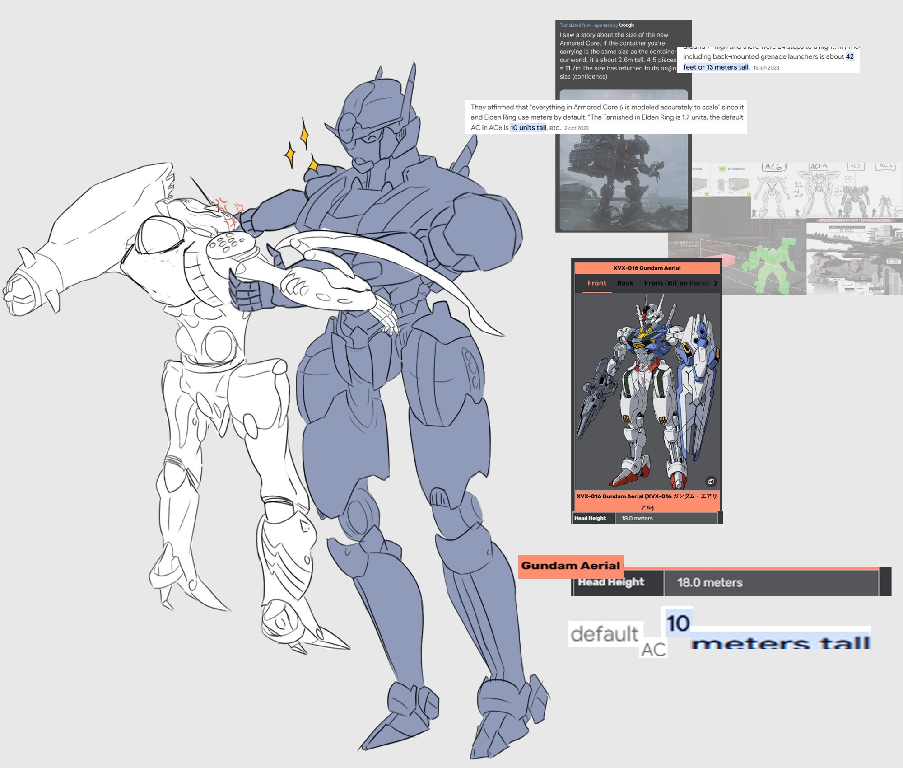Select the Front tab
The height and width of the screenshot is (768, 903).
coord(596,283)
